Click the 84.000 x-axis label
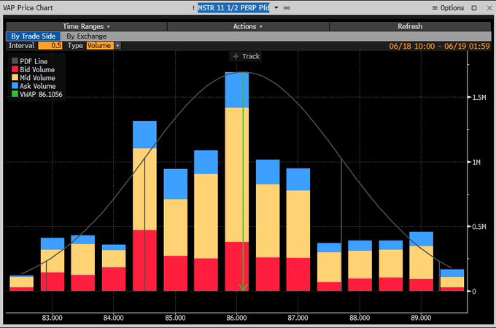 click(x=114, y=318)
